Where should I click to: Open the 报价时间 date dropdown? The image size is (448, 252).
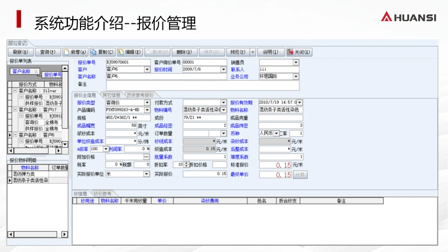point(224,69)
